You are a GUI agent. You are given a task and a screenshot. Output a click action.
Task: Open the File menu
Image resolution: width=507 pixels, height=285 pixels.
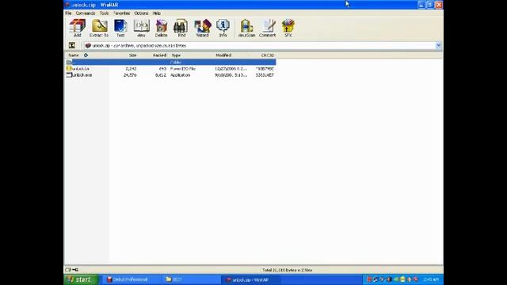[68, 13]
